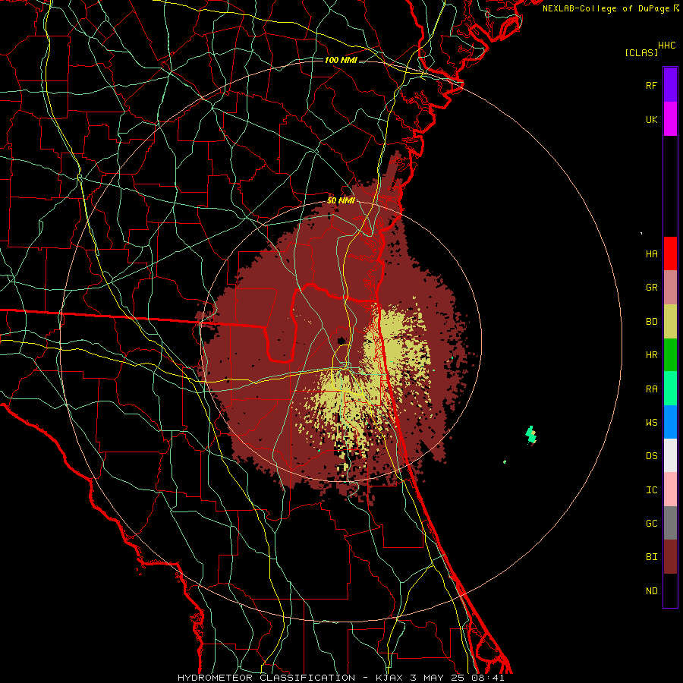
Task: Click the 'IC' legend label
Action: click(651, 490)
